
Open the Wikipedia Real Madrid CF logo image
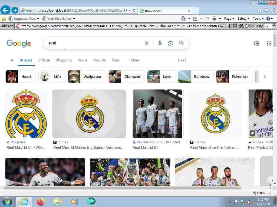click(26, 114)
